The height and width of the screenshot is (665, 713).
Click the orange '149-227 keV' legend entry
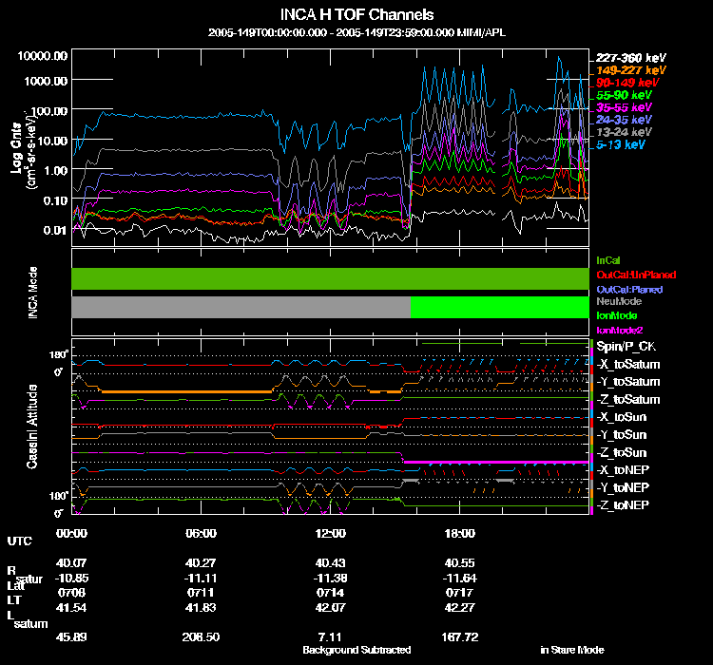(630, 70)
